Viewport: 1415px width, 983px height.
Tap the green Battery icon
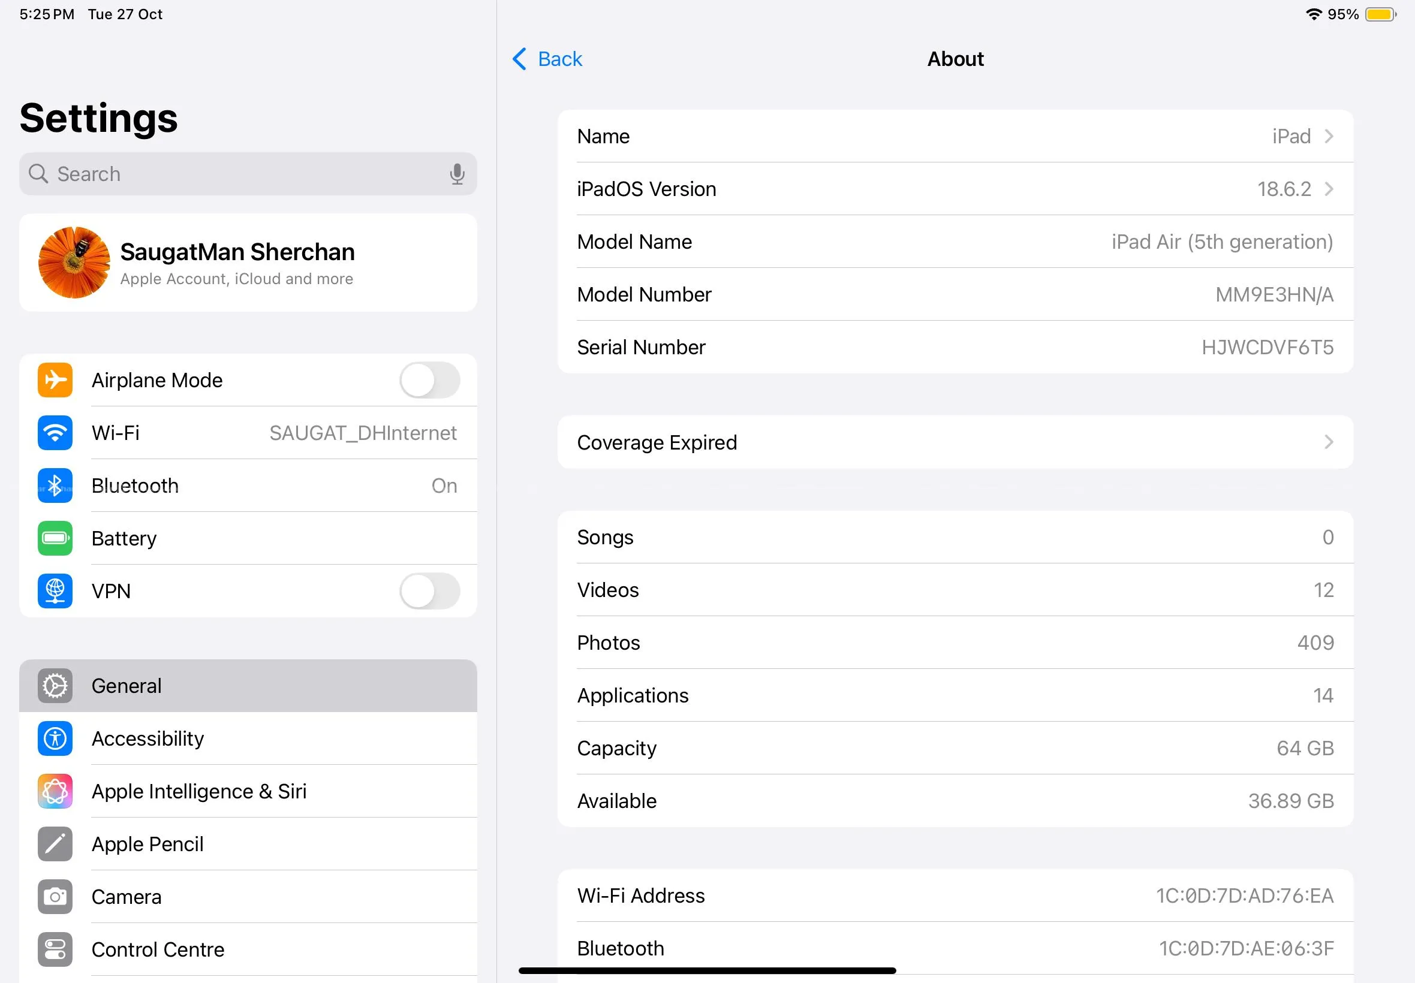click(55, 538)
